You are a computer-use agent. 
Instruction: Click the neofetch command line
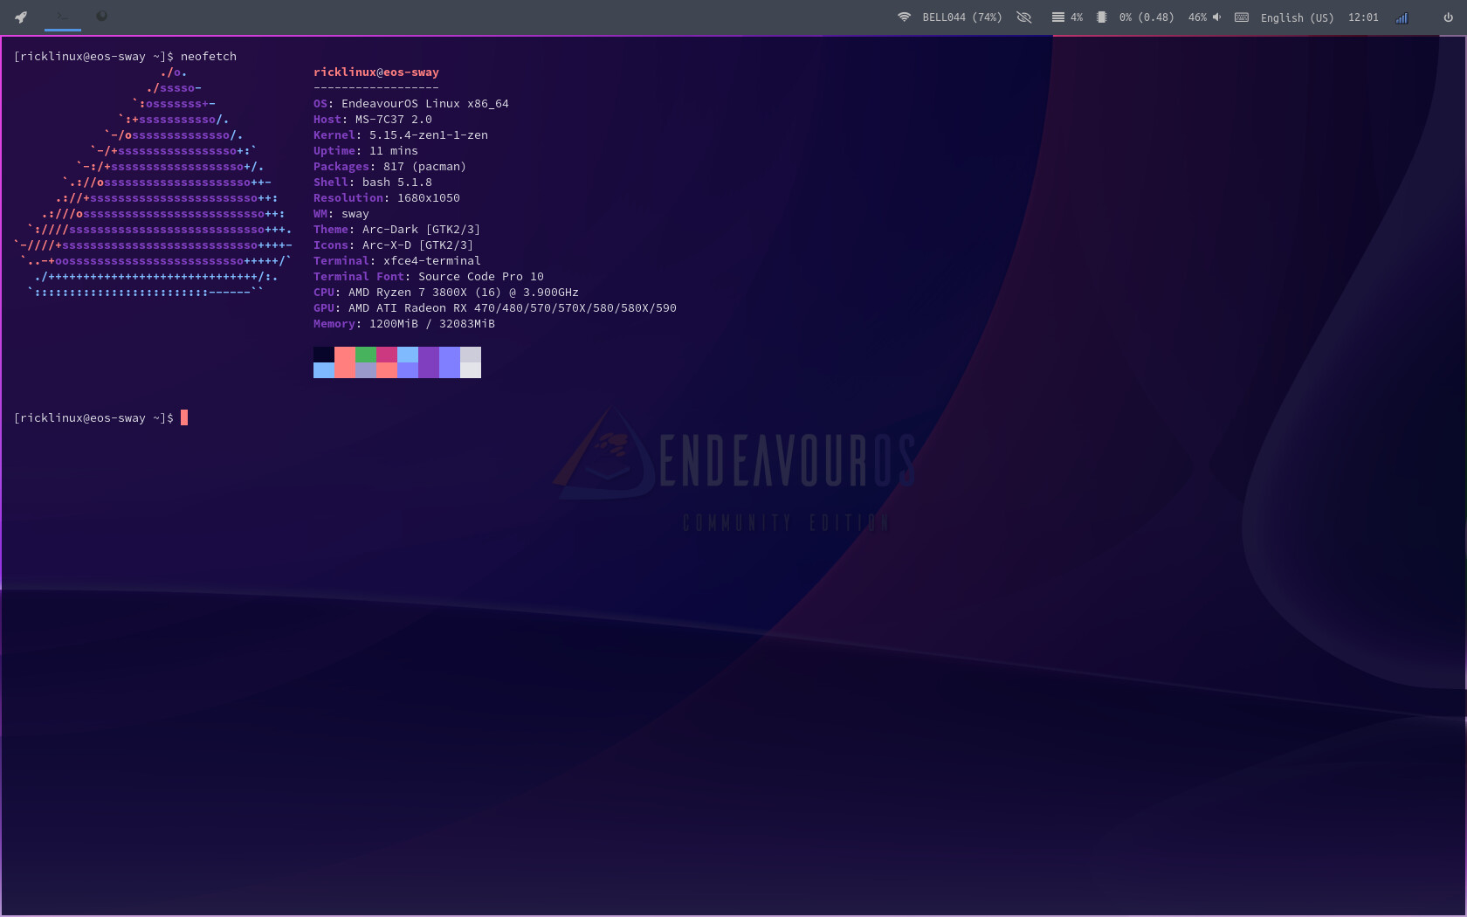[x=125, y=56]
